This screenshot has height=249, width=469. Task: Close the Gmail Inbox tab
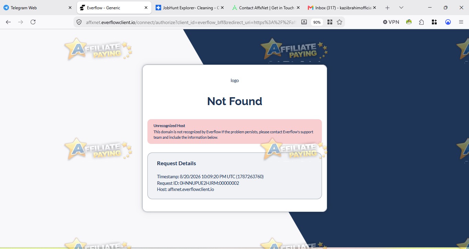(374, 8)
